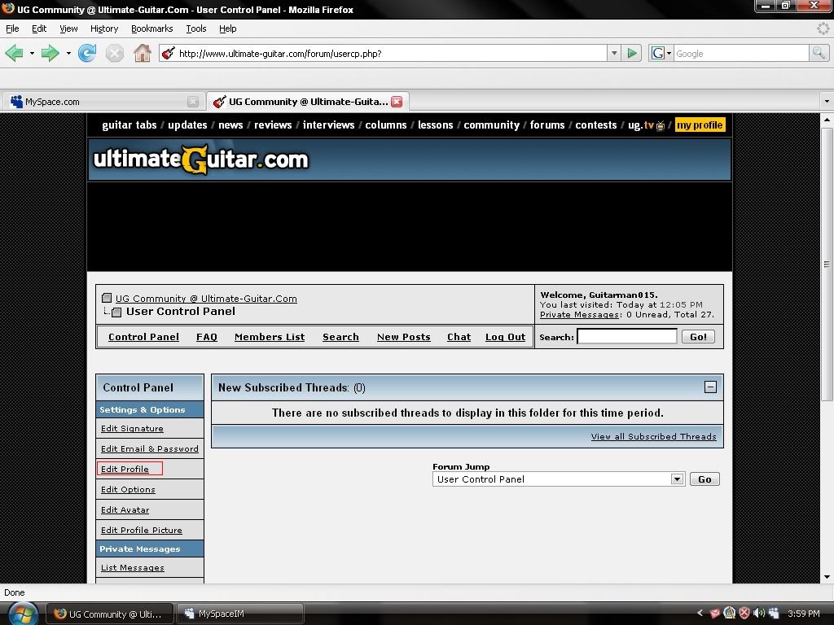The image size is (834, 625).
Task: Open the back history dropdown arrow
Action: (32, 53)
